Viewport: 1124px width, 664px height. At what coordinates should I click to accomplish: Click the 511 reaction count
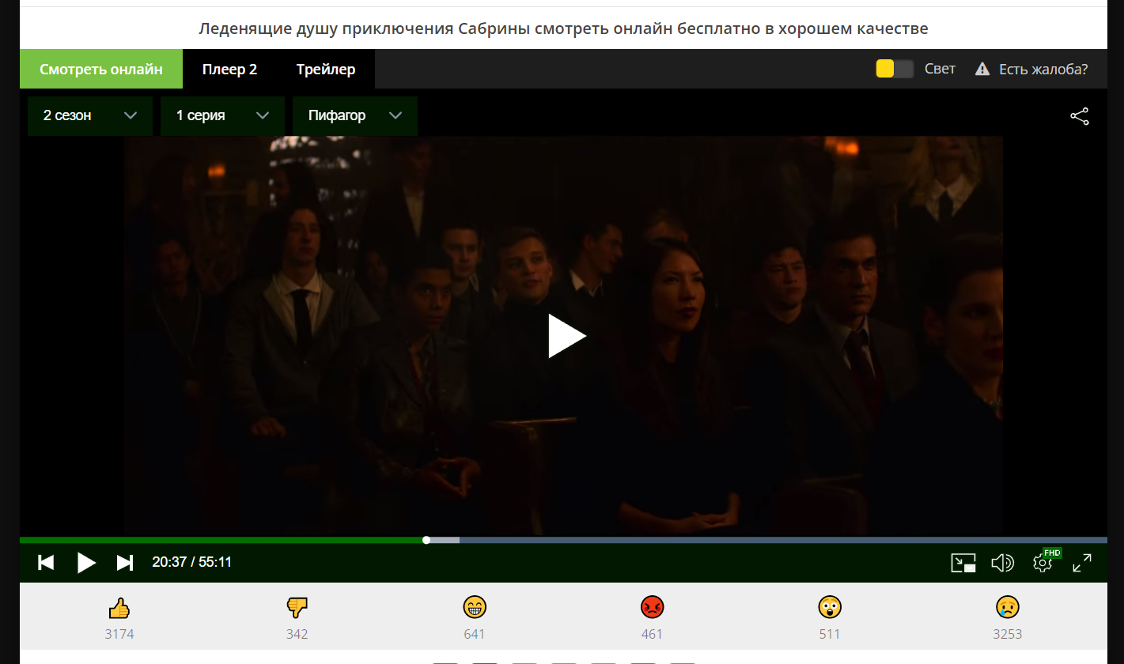(830, 634)
